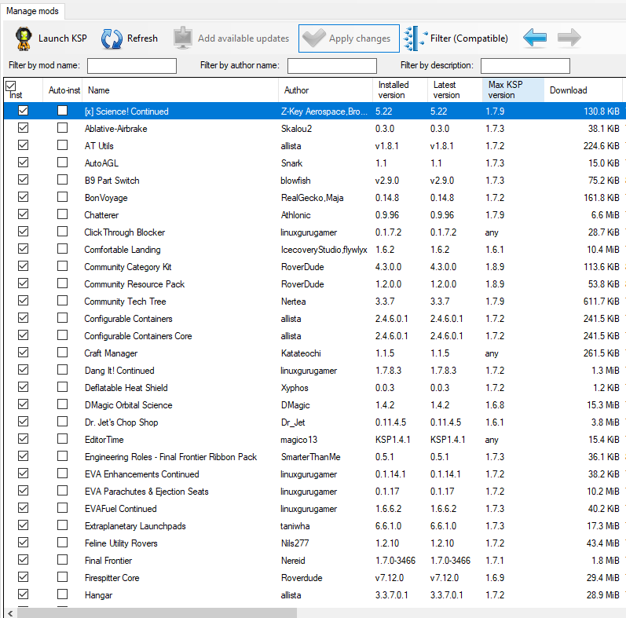Enable Auto-inst for Extraplanetary Launchpads
The height and width of the screenshot is (618, 626).
pyautogui.click(x=62, y=525)
